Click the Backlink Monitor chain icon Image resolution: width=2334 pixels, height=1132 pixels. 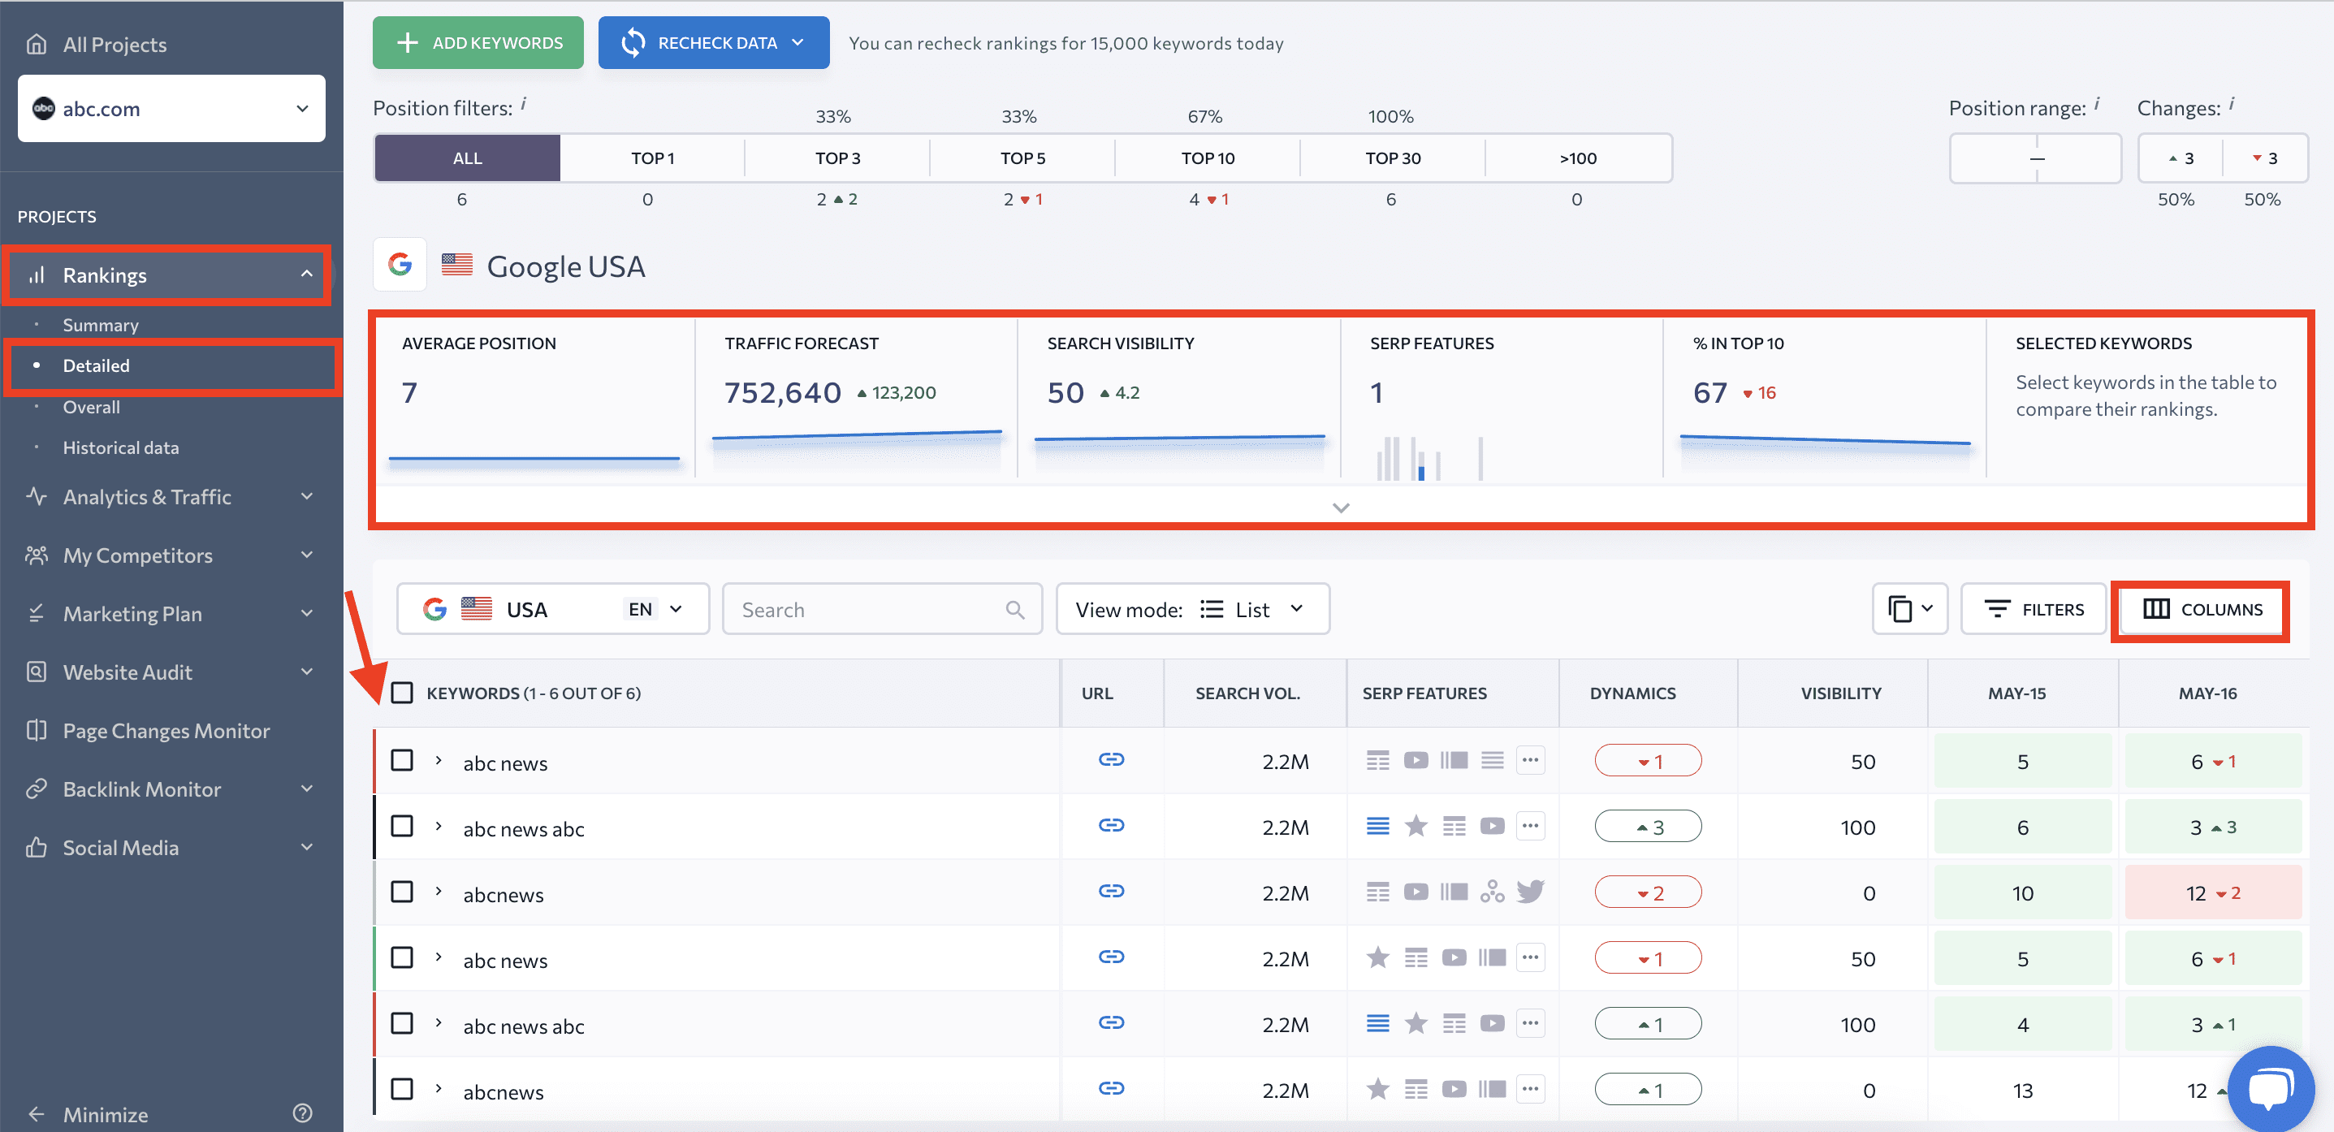click(37, 789)
